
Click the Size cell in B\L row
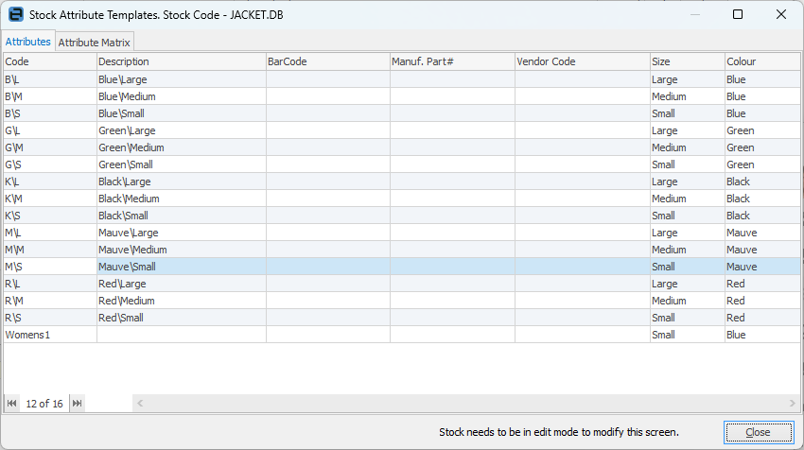pyautogui.click(x=687, y=79)
